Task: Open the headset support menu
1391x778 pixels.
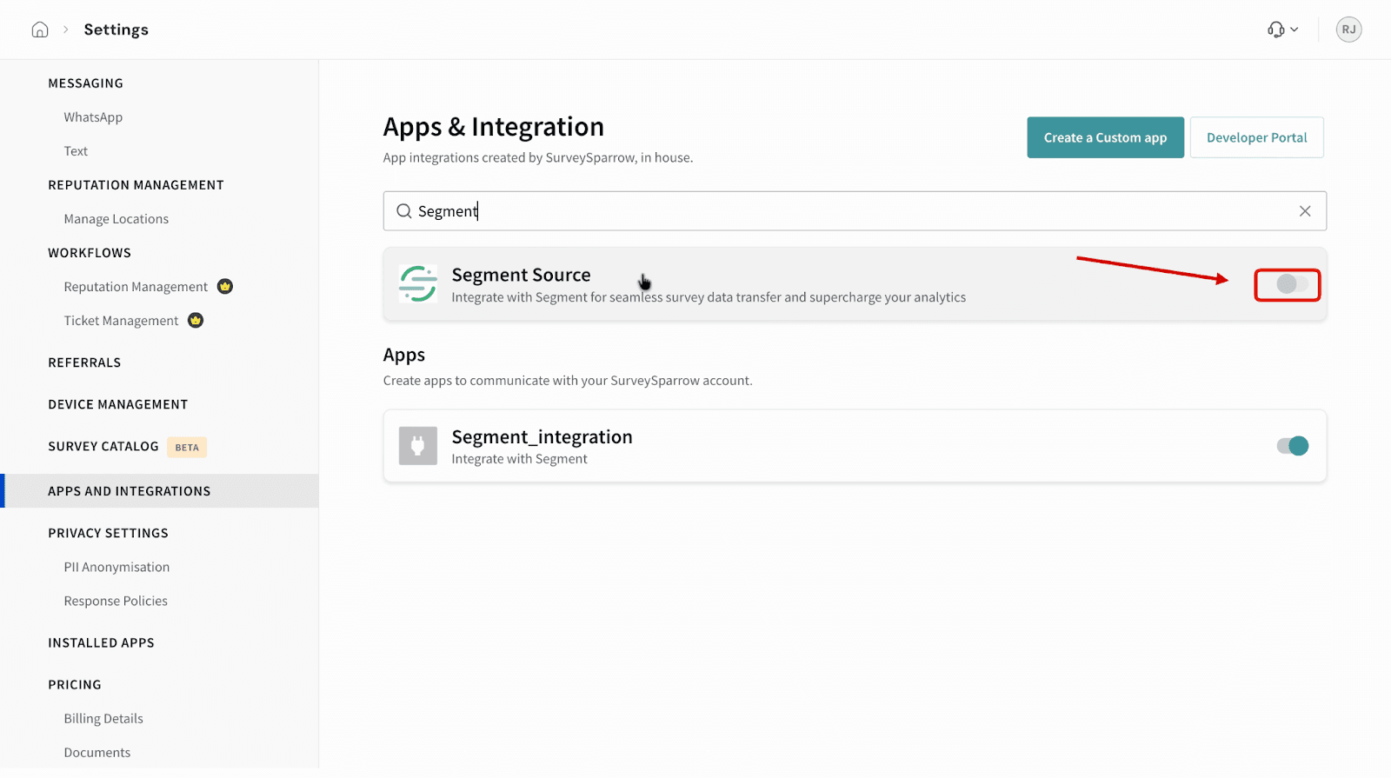Action: click(x=1282, y=30)
